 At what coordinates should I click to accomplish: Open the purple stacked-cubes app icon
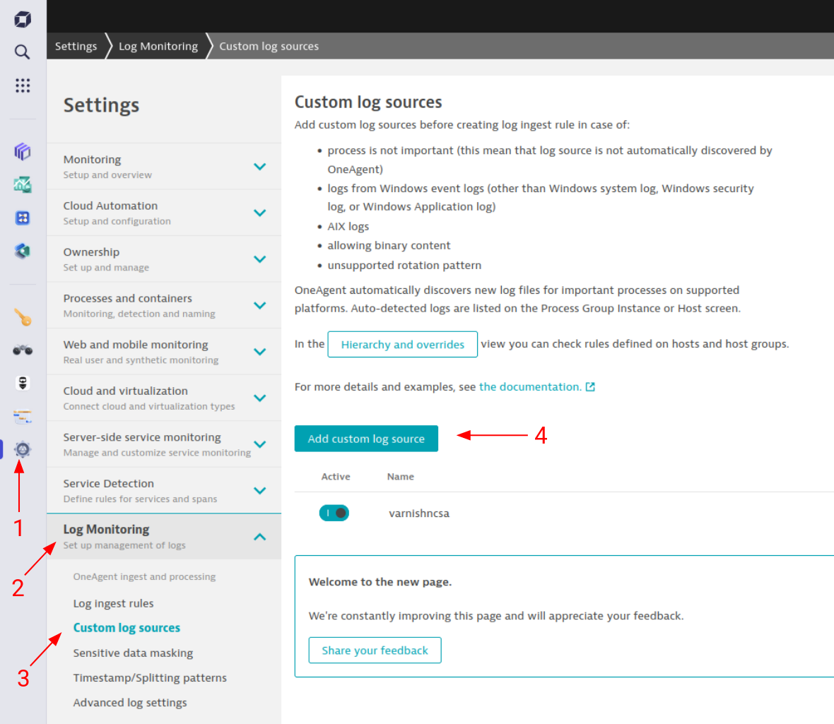point(23,151)
